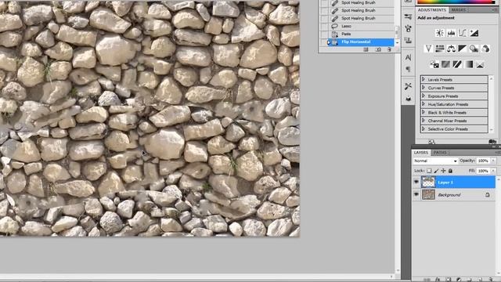Open the Normal blend mode dropdown
Viewport: 501px width, 282px height.
[435, 161]
